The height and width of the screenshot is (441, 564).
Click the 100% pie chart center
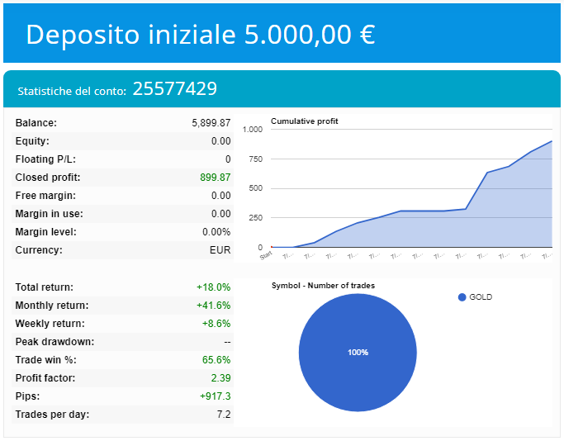(358, 352)
